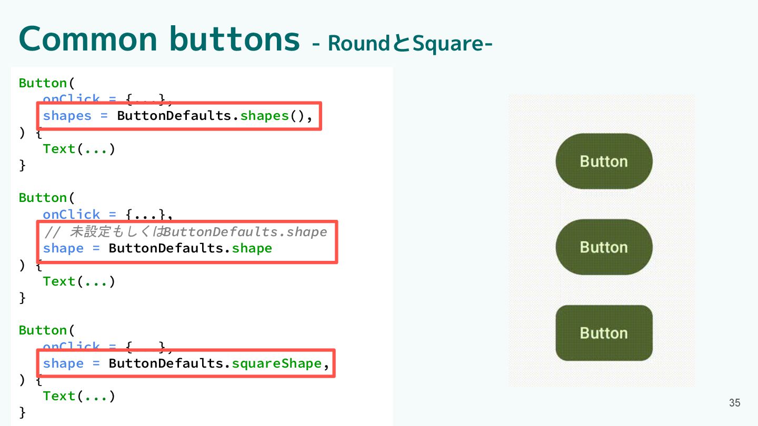
Task: Click the first 'Text(...)' code line
Action: (x=79, y=149)
